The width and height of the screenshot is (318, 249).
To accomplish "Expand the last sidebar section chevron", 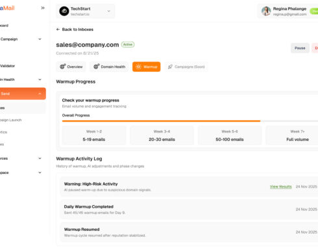I will (40, 173).
